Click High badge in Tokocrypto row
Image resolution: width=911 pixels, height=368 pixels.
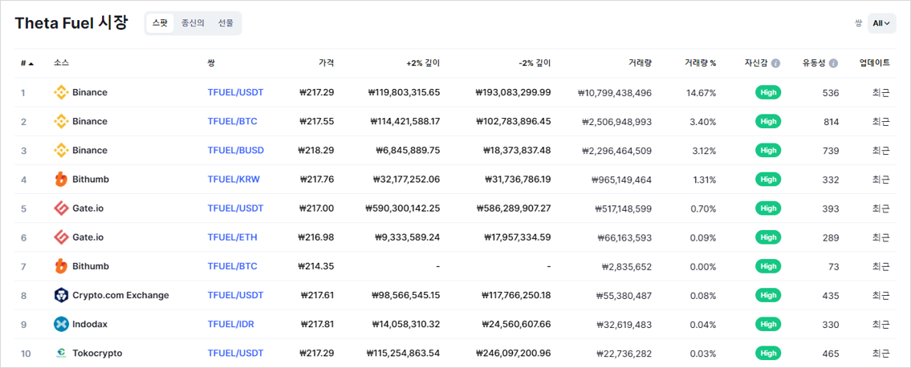click(768, 353)
